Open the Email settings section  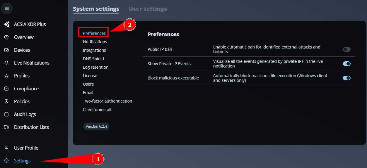click(88, 93)
